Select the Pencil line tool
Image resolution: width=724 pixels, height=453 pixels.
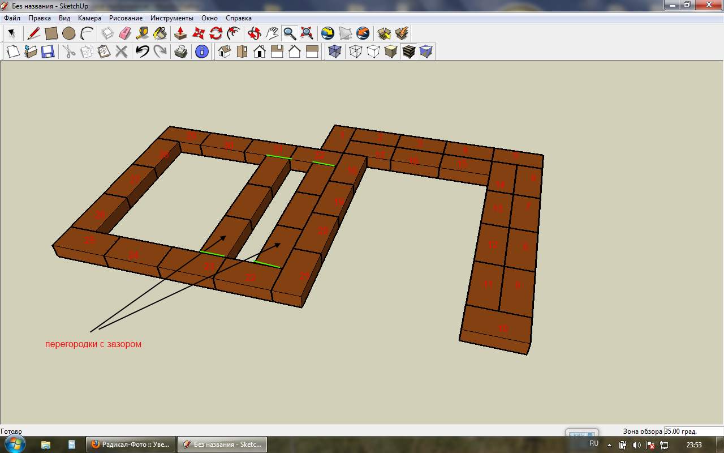(34, 33)
